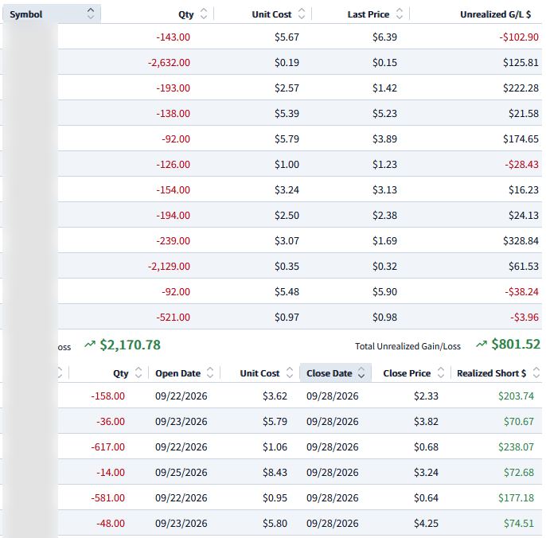Select quantity cell -154.00
The width and height of the screenshot is (546, 538).
[173, 189]
